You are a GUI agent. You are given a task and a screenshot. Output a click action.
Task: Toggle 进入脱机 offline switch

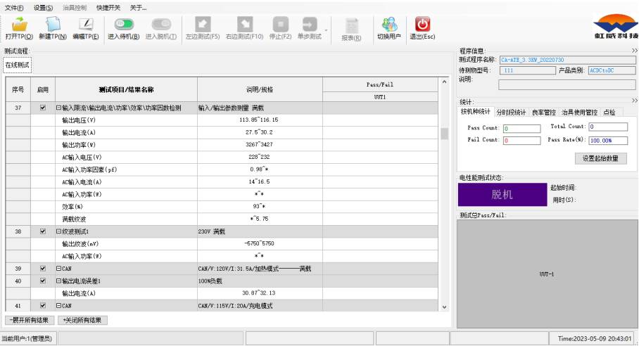(x=161, y=29)
